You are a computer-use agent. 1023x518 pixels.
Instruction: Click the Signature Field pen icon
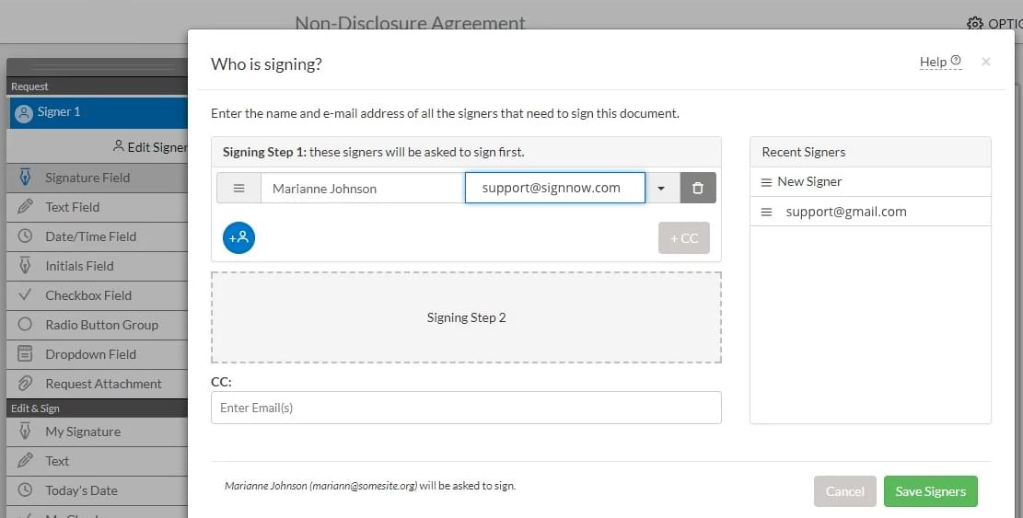coord(26,178)
